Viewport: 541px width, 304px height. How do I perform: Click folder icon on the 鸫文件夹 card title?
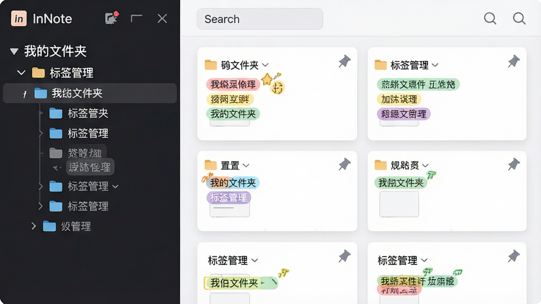coord(210,65)
